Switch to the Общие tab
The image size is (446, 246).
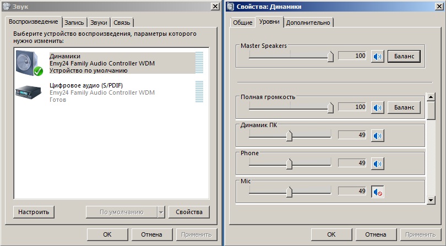pos(242,23)
